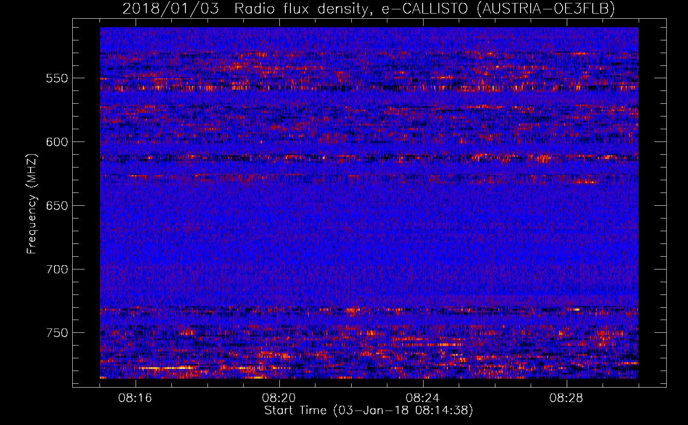This screenshot has width=688, height=425.
Task: Click the 750 frequency tick label
Action: (57, 333)
